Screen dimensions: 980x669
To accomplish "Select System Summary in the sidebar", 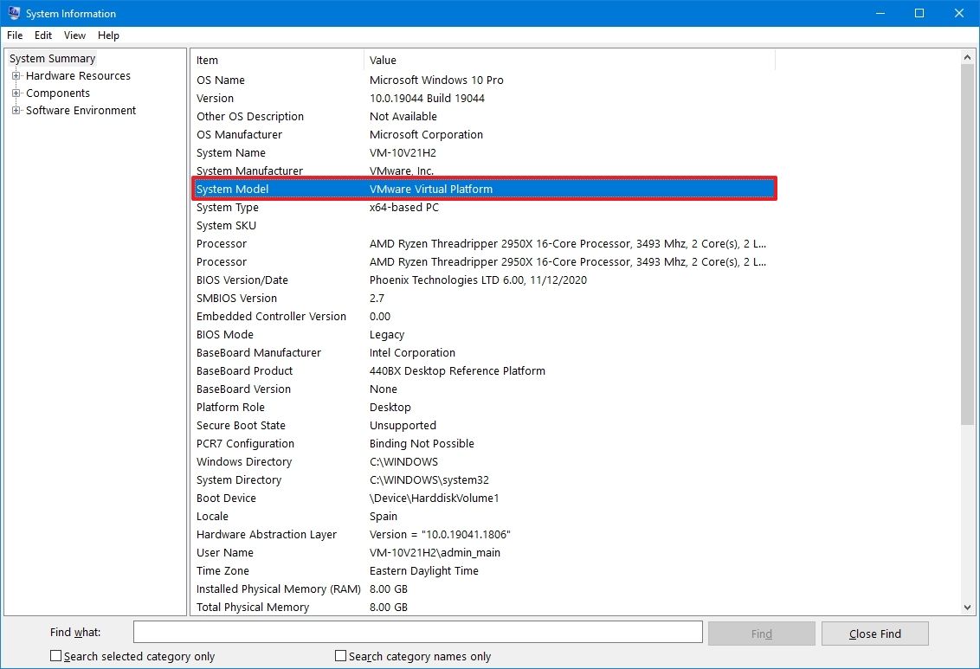I will pos(52,58).
